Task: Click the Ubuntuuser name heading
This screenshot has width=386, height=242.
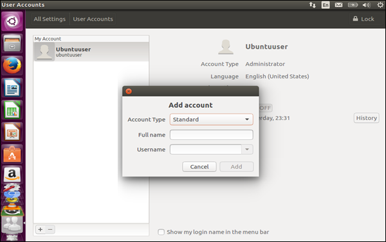Action: tap(266, 47)
